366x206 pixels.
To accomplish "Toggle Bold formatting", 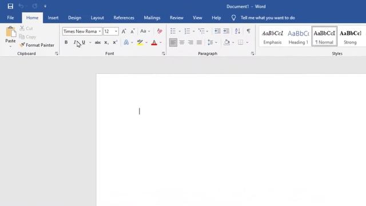I will [x=66, y=42].
